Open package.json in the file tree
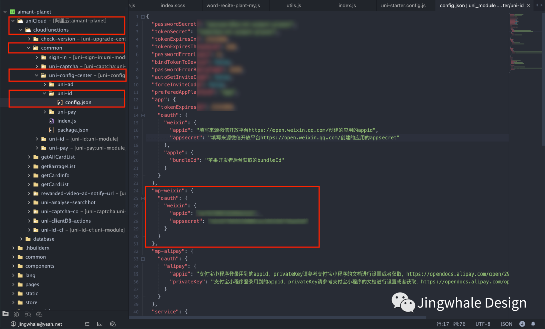Image resolution: width=545 pixels, height=329 pixels. click(73, 130)
